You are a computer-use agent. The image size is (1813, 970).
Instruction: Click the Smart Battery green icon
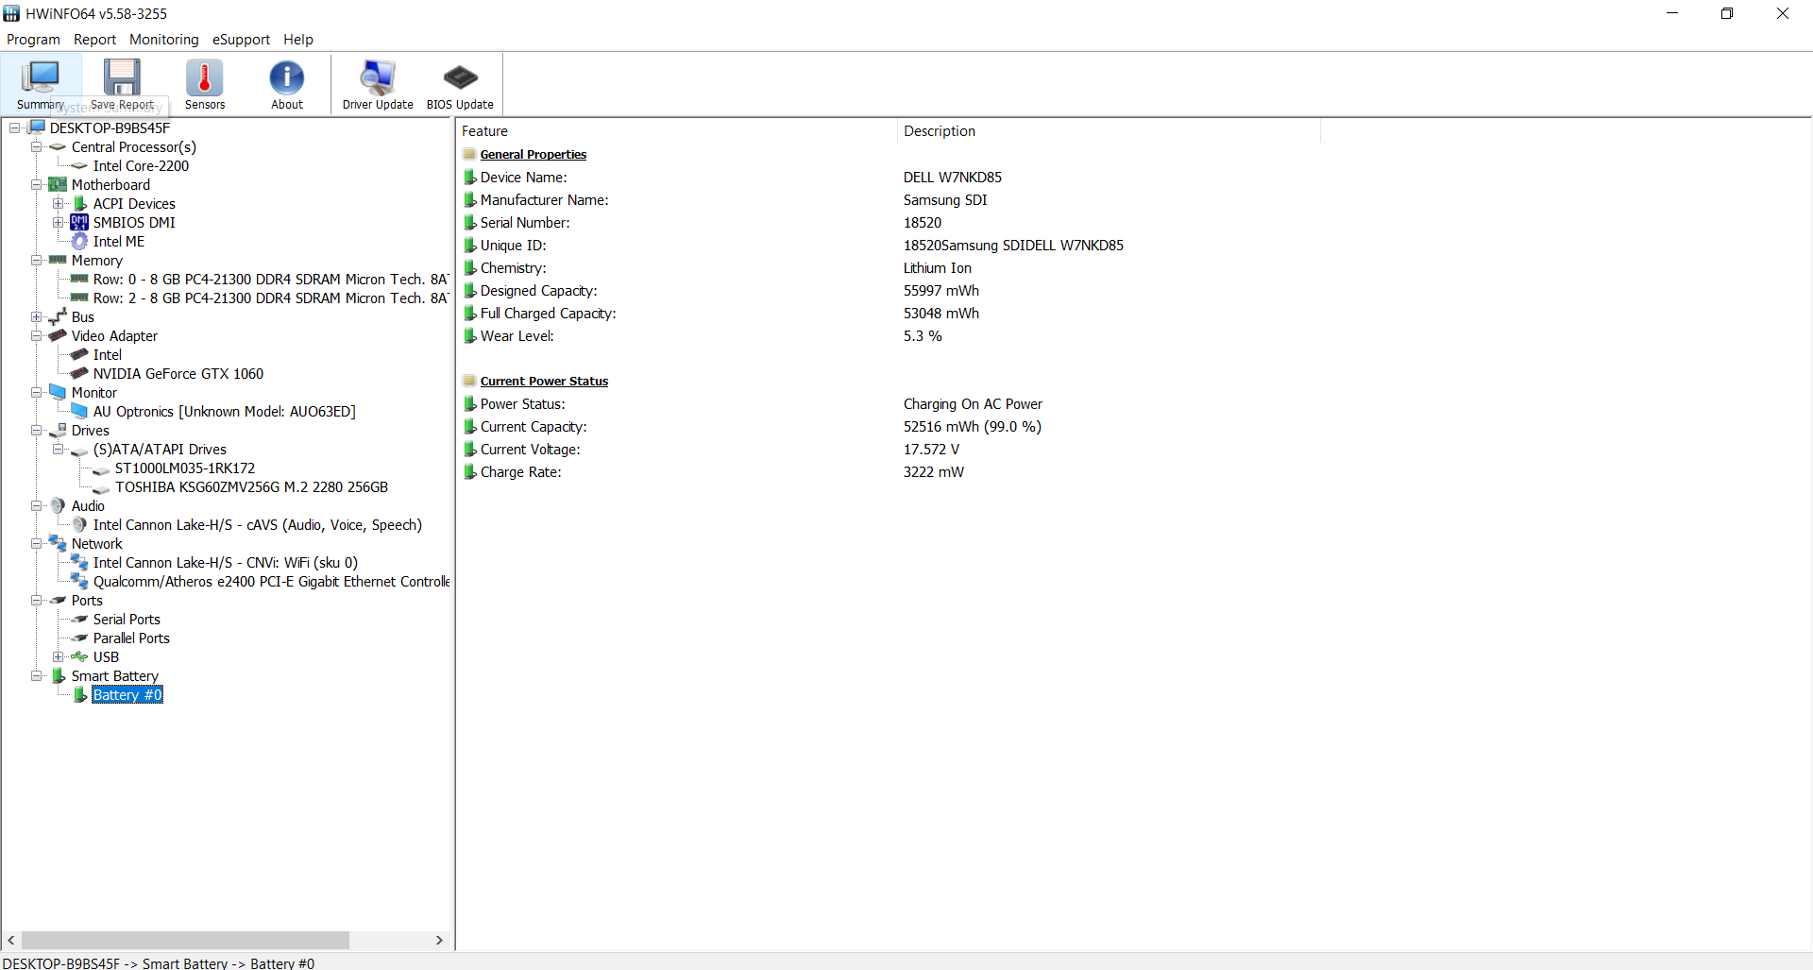(x=59, y=675)
